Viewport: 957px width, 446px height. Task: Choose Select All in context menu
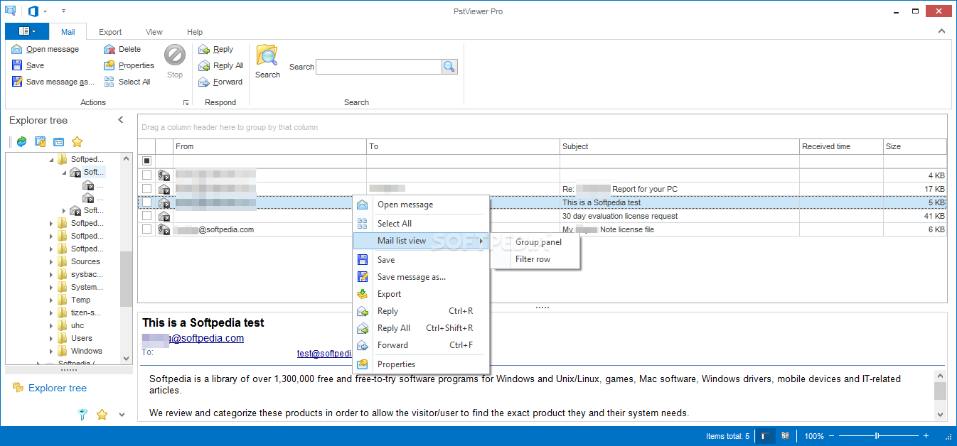click(x=422, y=224)
